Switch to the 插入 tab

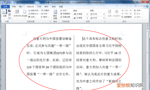pos(21,6)
